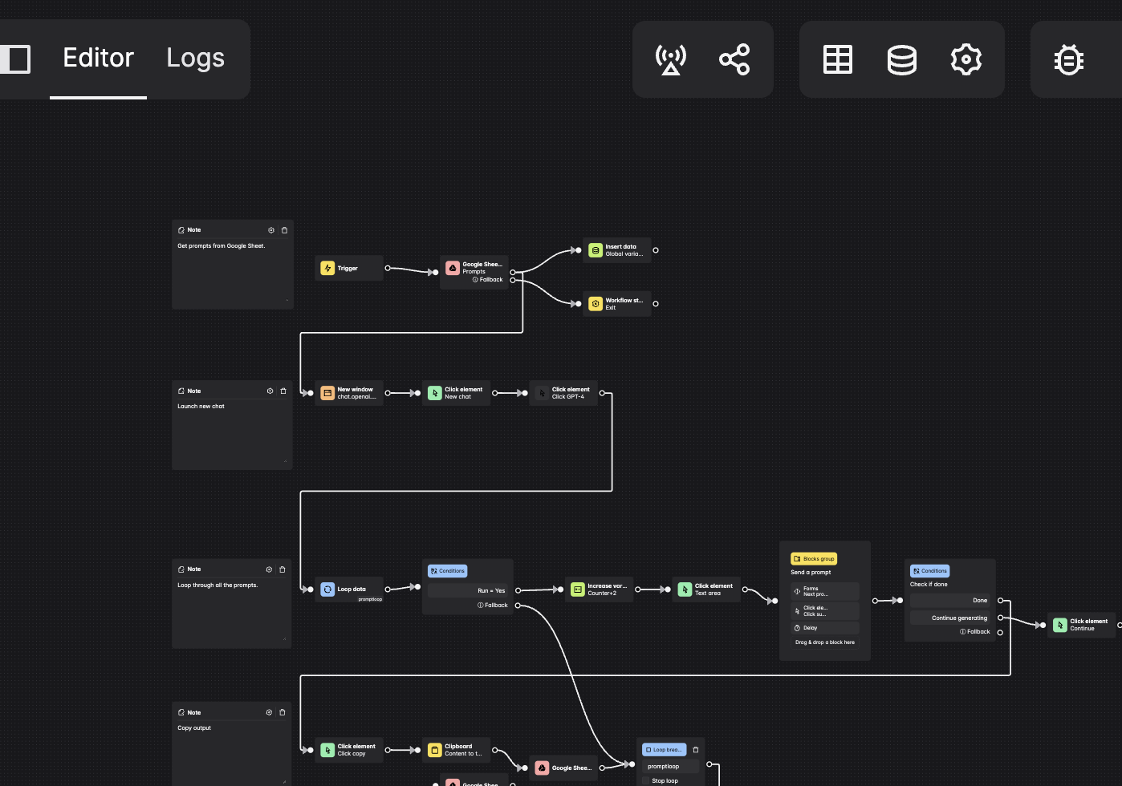Select the Clipboard block icon
The image size is (1122, 786).
434,750
